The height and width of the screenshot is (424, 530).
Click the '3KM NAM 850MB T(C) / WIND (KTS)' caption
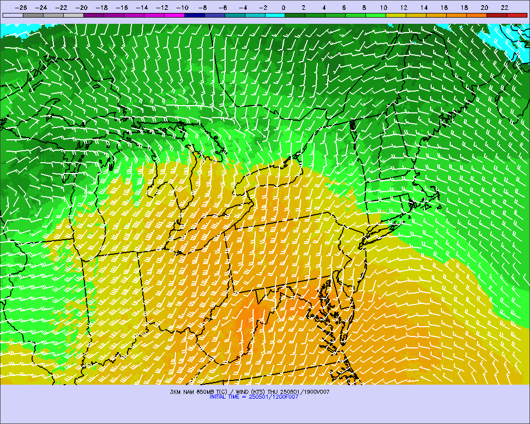pyautogui.click(x=218, y=392)
